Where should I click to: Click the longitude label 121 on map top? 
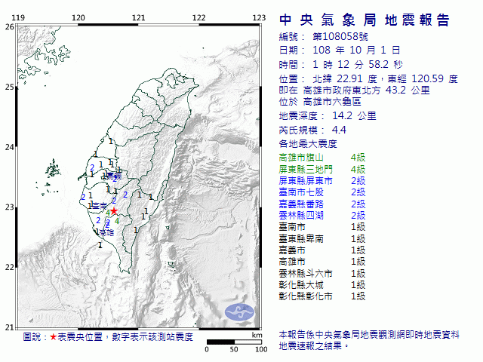(138, 18)
